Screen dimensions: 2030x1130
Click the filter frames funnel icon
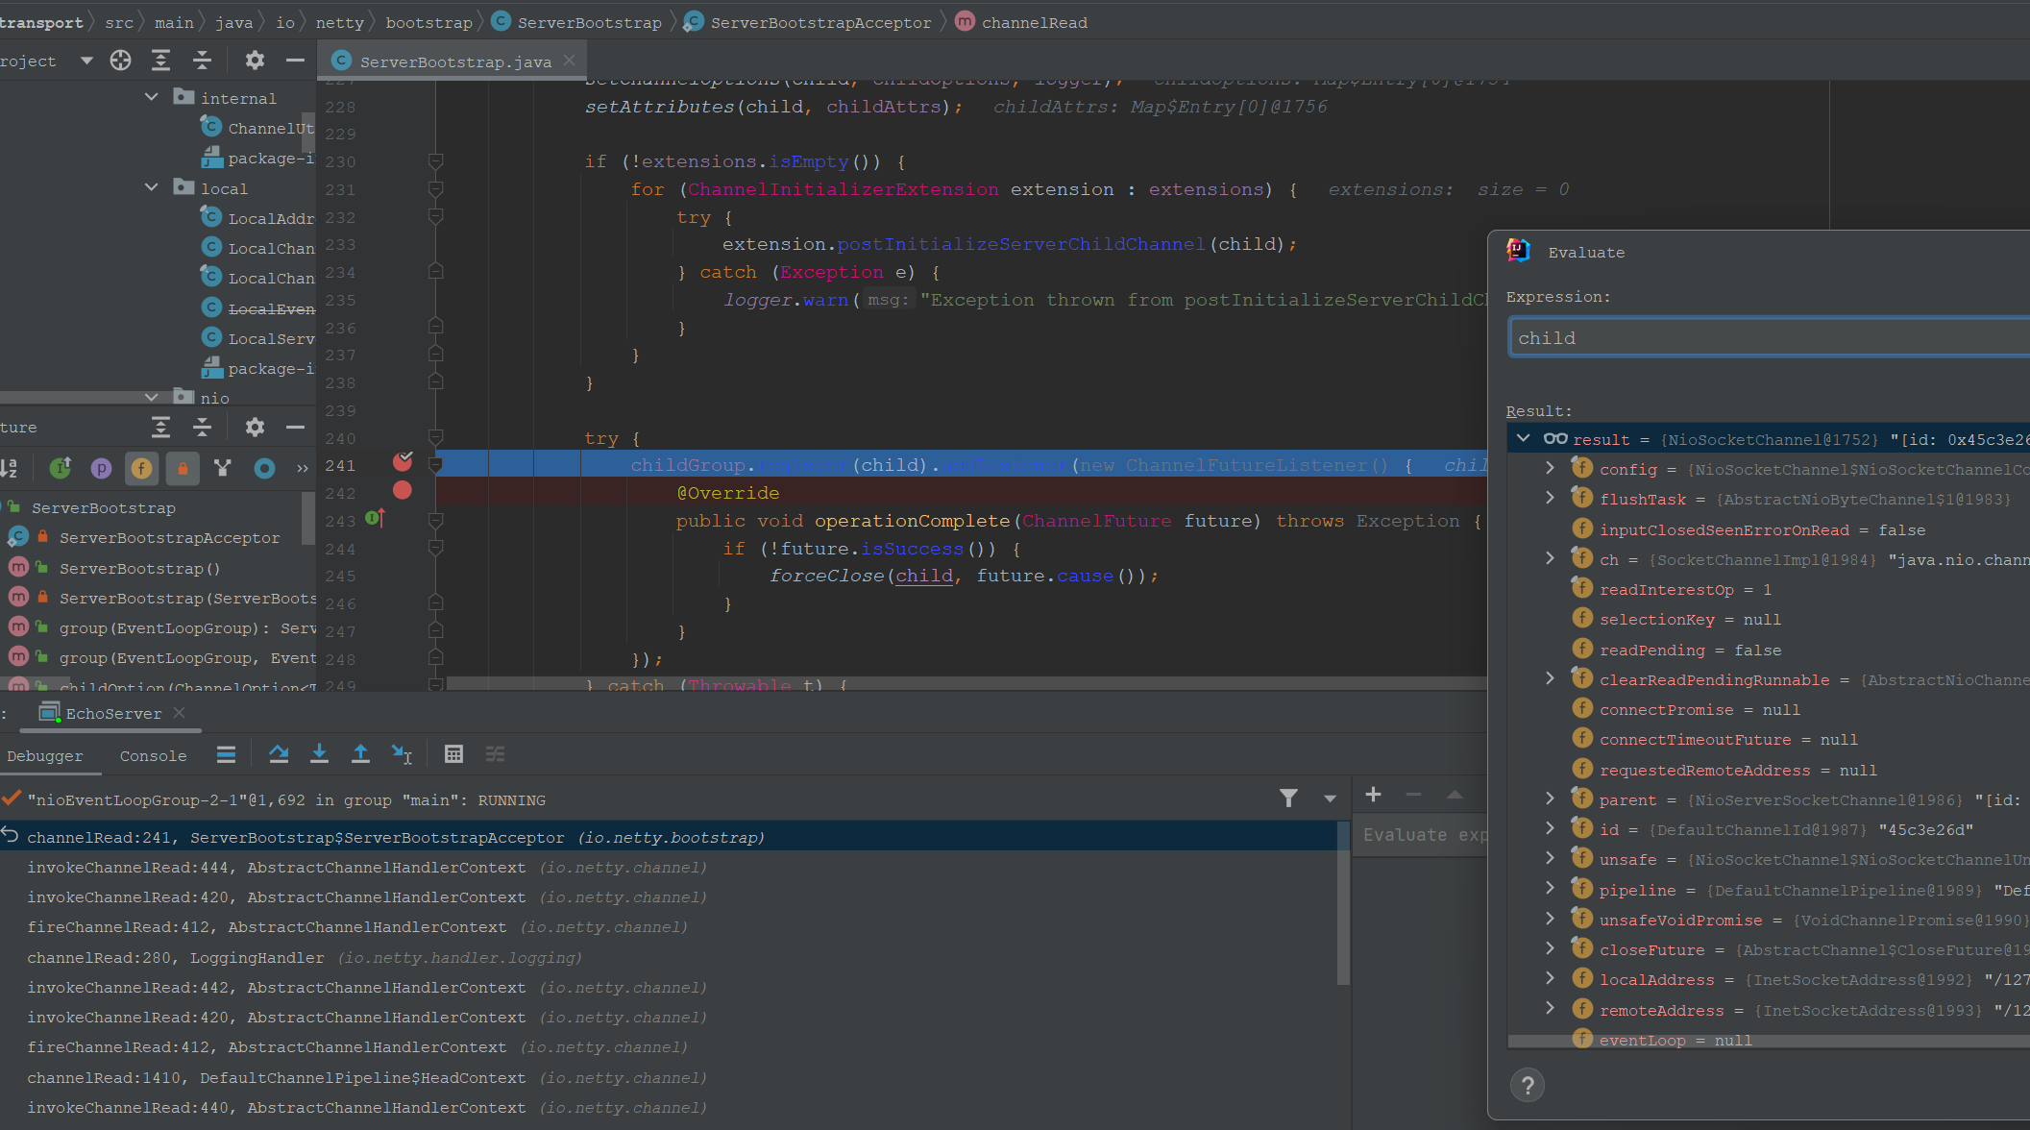tap(1288, 798)
